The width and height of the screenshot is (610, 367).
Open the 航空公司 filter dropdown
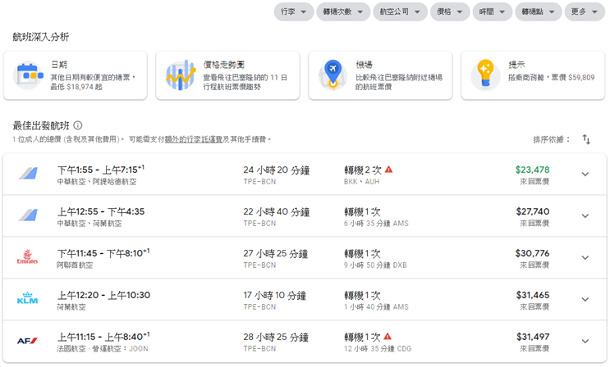(x=400, y=12)
